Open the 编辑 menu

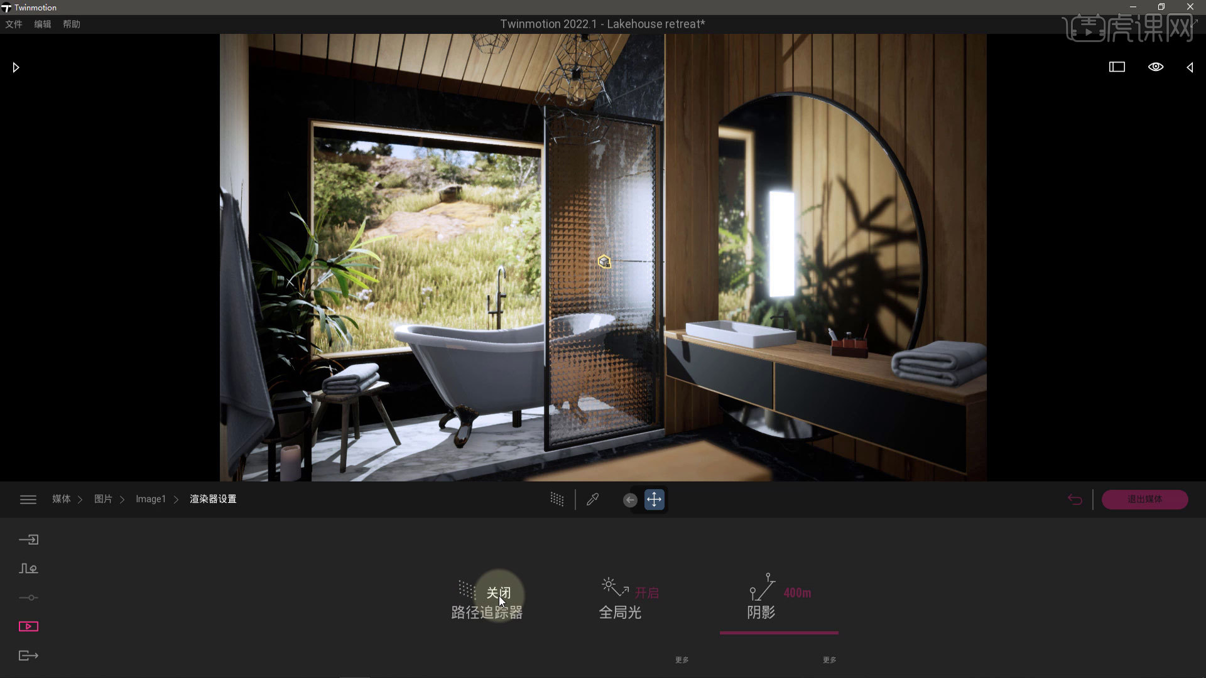tap(43, 24)
